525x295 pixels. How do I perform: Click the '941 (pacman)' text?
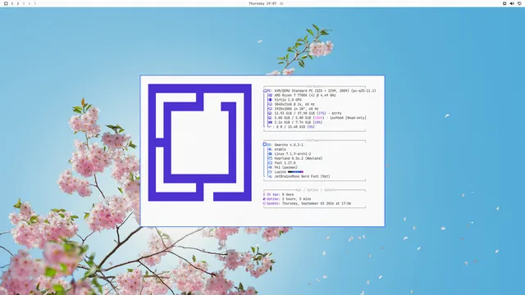tap(286, 167)
